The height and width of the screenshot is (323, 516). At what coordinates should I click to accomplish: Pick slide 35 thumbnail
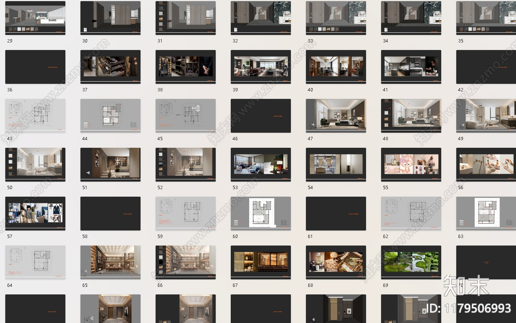pos(486,18)
